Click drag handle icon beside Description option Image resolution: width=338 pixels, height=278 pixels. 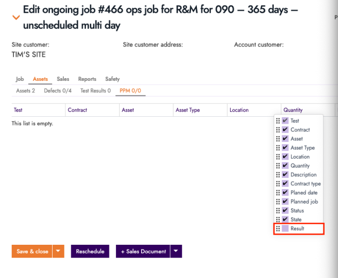click(277, 175)
